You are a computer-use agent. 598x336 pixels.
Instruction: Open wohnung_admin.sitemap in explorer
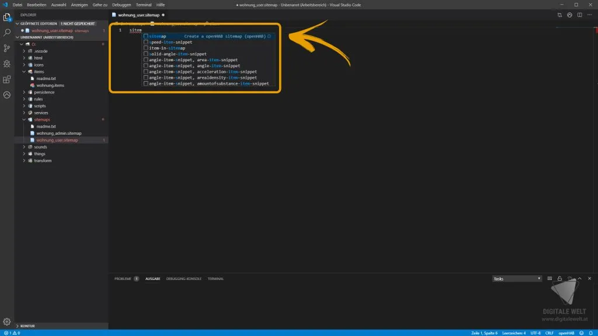tap(61, 134)
